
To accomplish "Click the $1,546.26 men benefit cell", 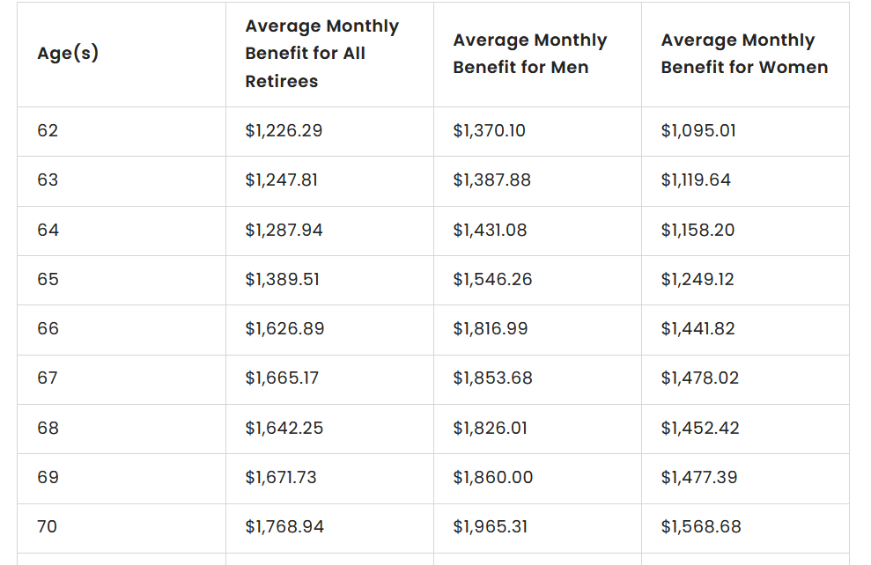I will coord(492,280).
